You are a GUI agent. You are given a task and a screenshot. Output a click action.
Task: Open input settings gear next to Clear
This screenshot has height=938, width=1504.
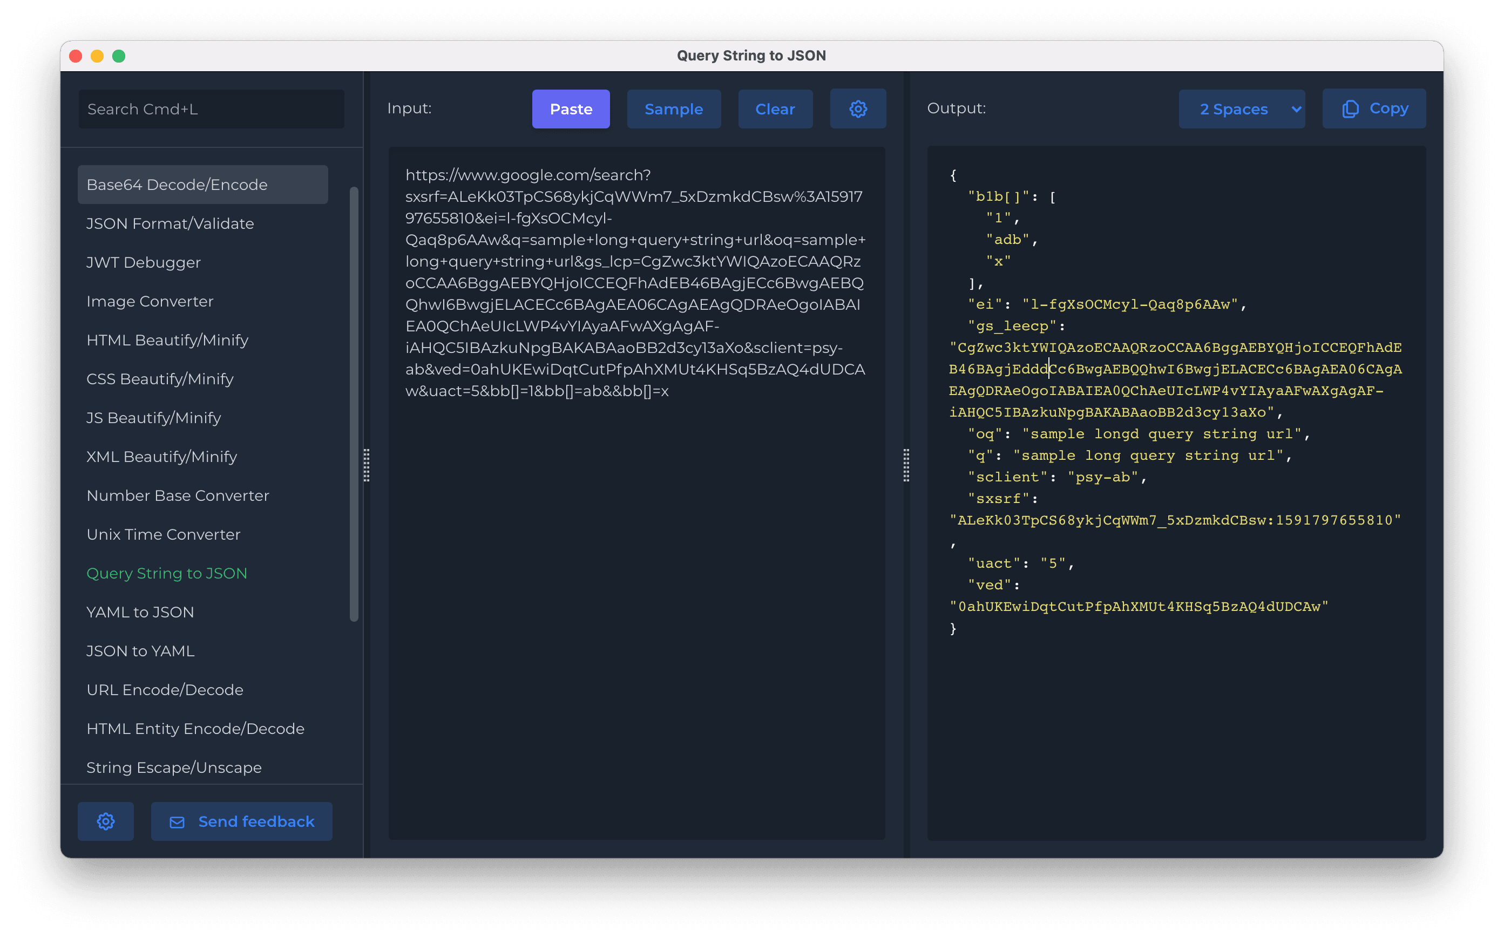pyautogui.click(x=857, y=109)
